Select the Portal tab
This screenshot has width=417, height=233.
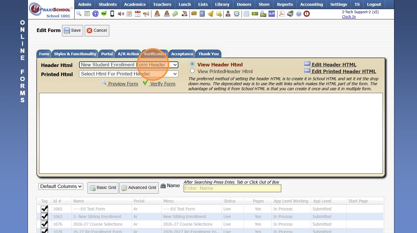pos(107,54)
